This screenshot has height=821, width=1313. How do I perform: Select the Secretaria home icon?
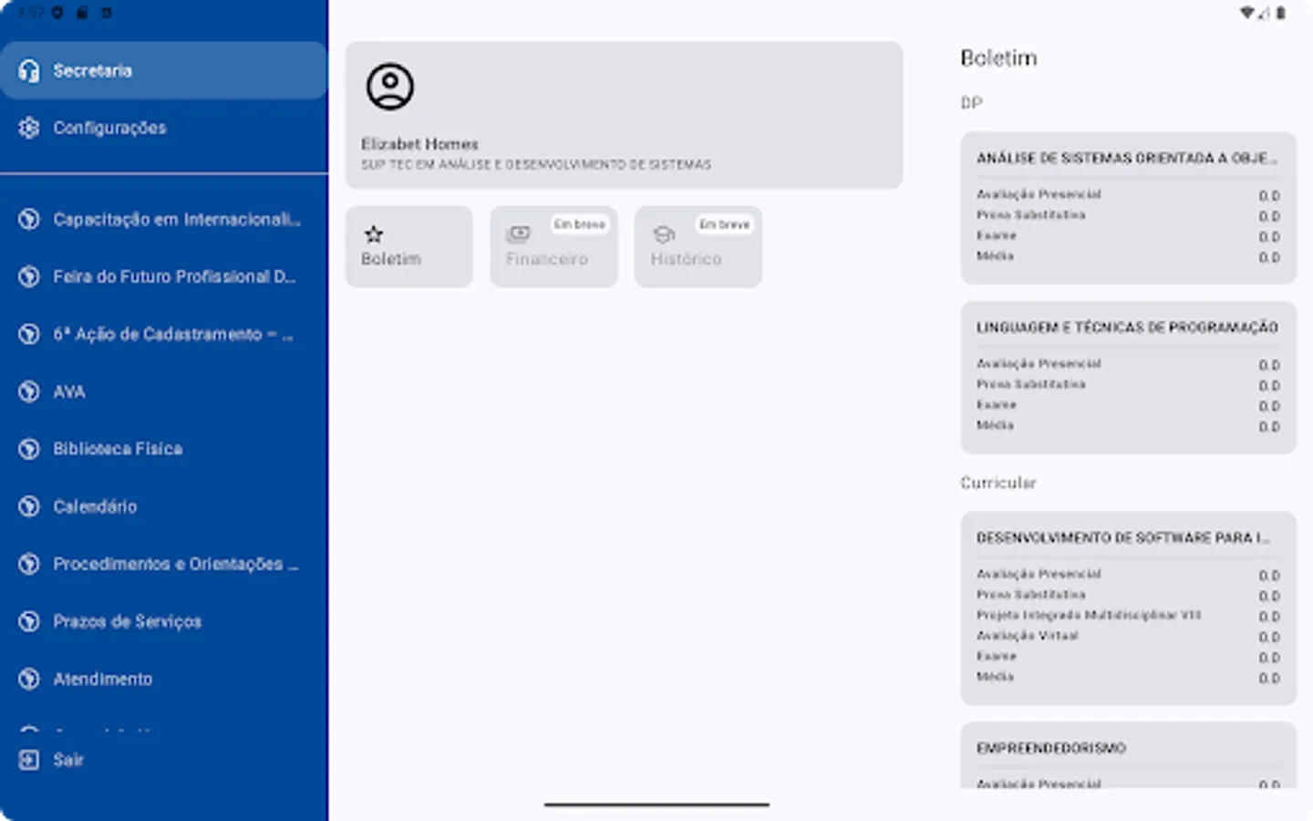point(28,69)
